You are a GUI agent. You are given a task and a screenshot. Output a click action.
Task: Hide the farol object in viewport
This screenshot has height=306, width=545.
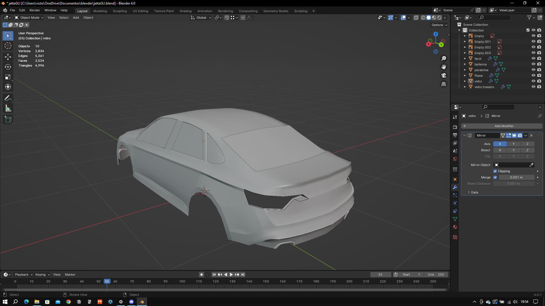533,59
